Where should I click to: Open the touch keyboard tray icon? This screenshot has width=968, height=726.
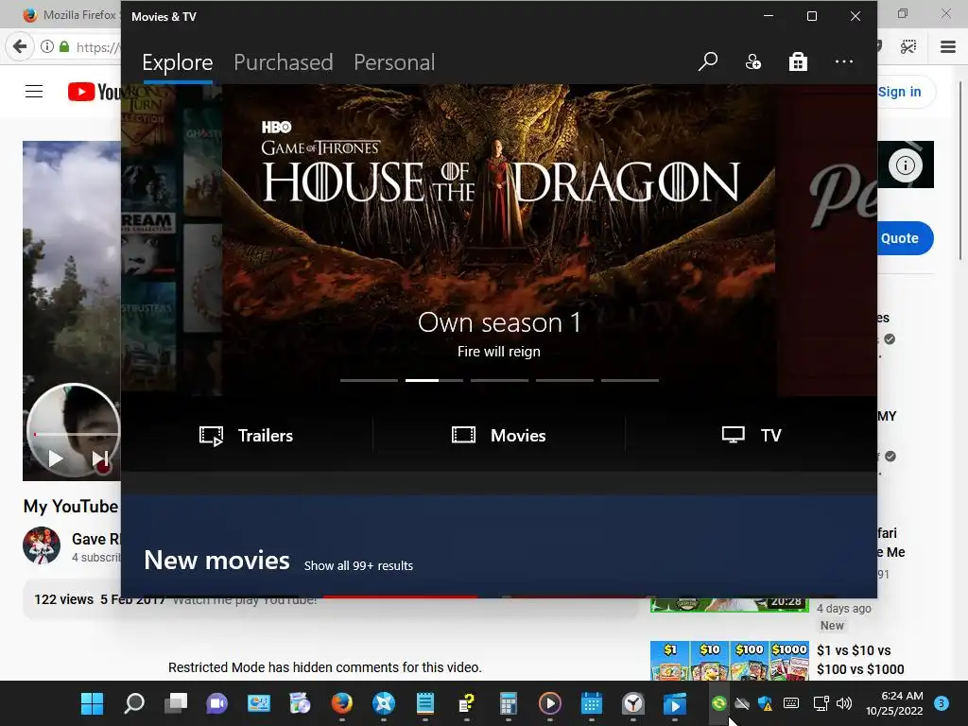coord(791,703)
